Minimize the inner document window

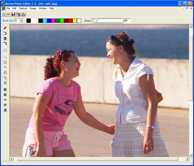(183, 8)
